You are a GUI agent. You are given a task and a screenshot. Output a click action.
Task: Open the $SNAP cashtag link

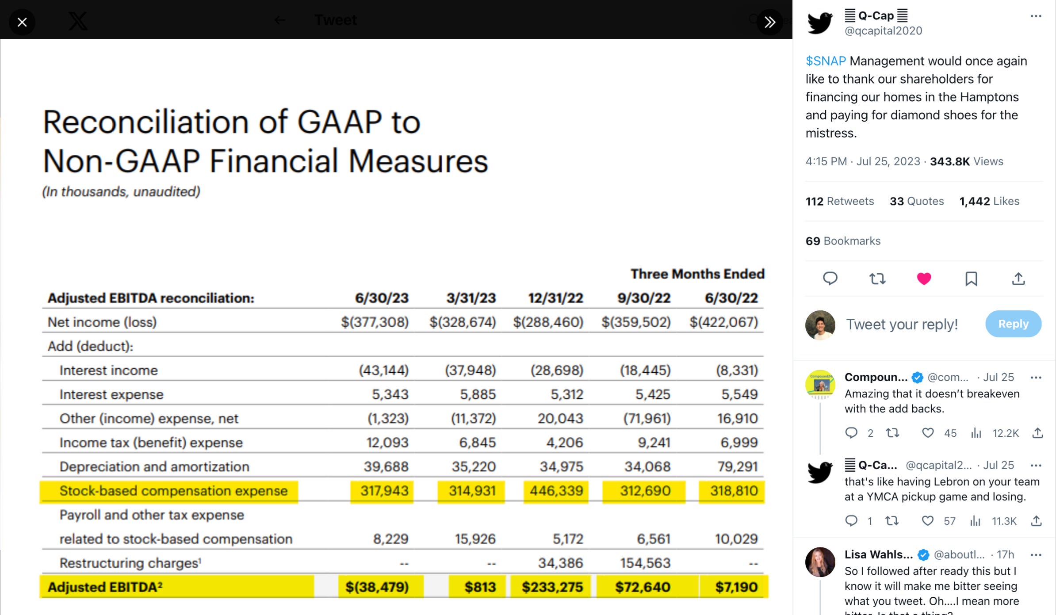click(x=825, y=61)
